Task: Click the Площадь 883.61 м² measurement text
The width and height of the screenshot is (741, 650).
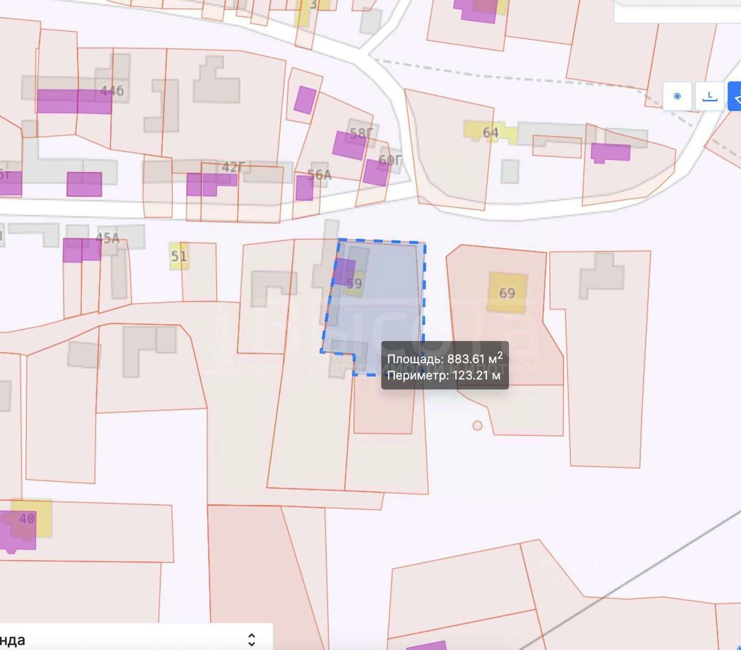Action: pos(445,358)
